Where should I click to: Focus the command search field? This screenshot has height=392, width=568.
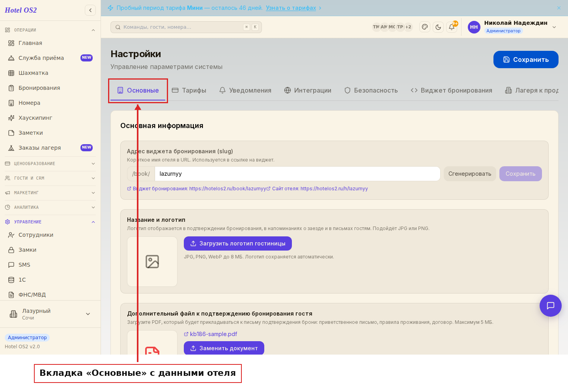pyautogui.click(x=186, y=27)
